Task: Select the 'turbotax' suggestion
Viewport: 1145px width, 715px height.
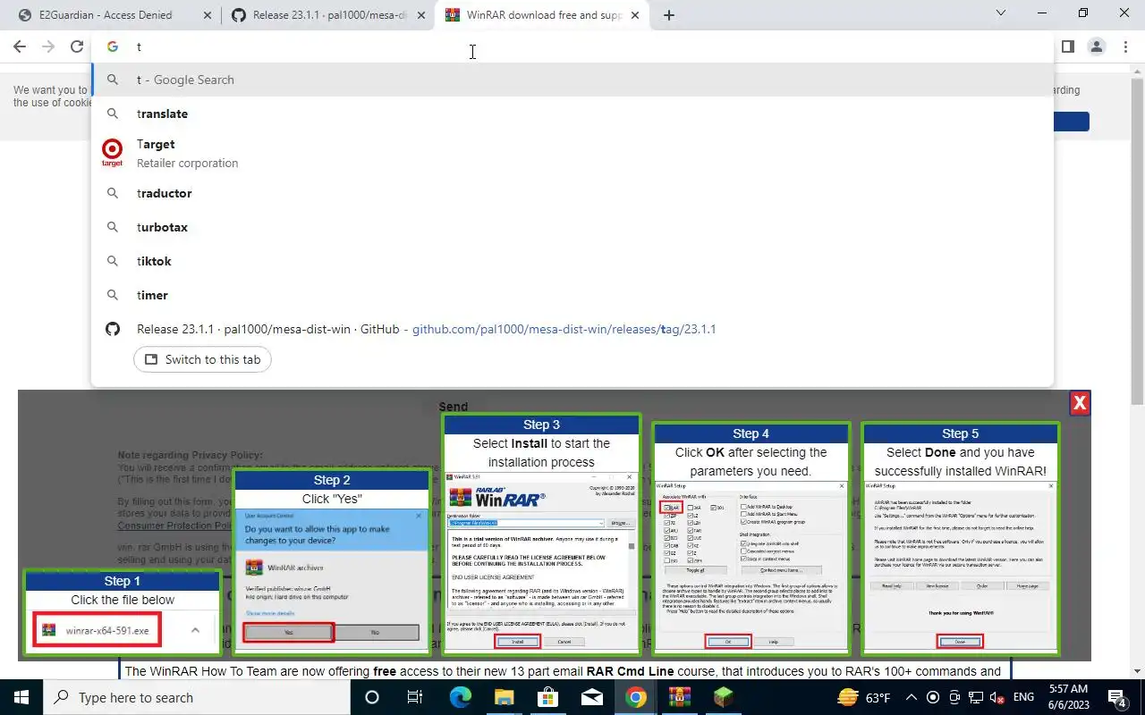Action: (x=572, y=227)
